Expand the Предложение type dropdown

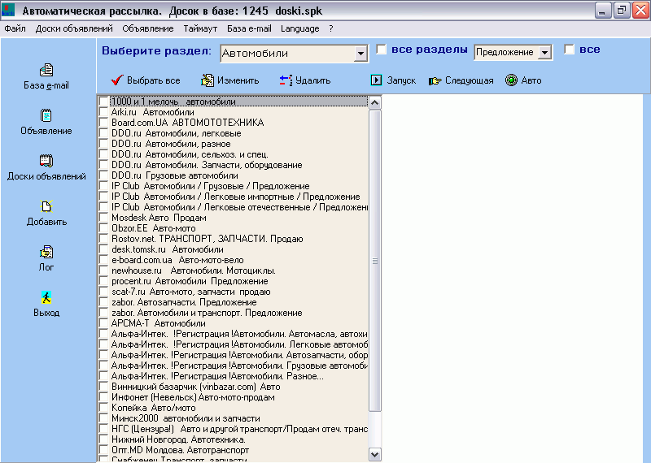pos(544,52)
